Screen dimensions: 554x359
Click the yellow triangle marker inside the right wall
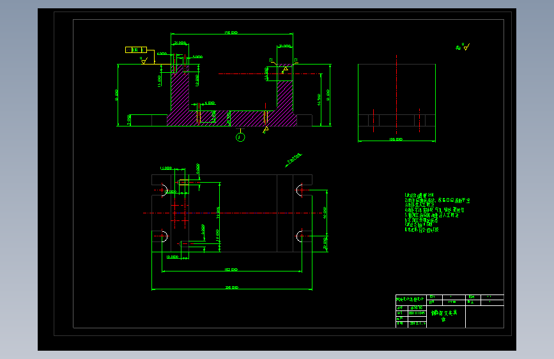point(285,70)
